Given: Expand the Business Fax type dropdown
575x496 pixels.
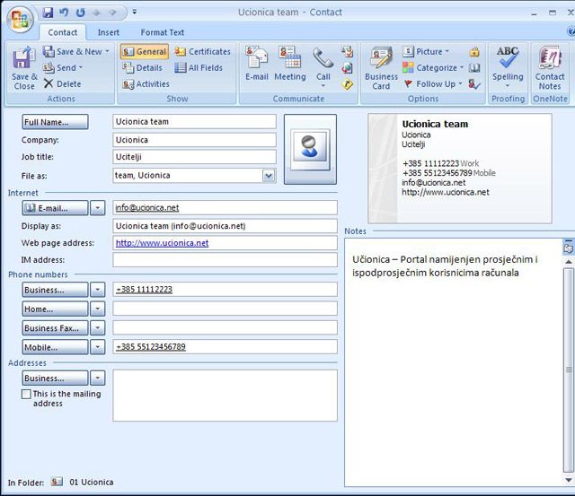Looking at the screenshot, I should tap(98, 327).
